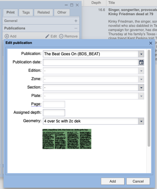Close the Edit publication dialog

pyautogui.click(x=151, y=43)
